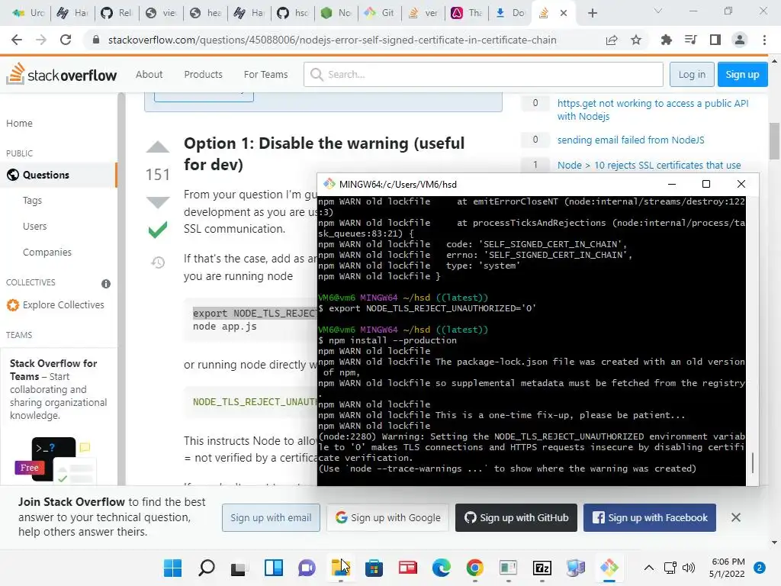Viewport: 781px width, 586px height.
Task: Open Microsoft Store from the taskbar
Action: click(374, 568)
